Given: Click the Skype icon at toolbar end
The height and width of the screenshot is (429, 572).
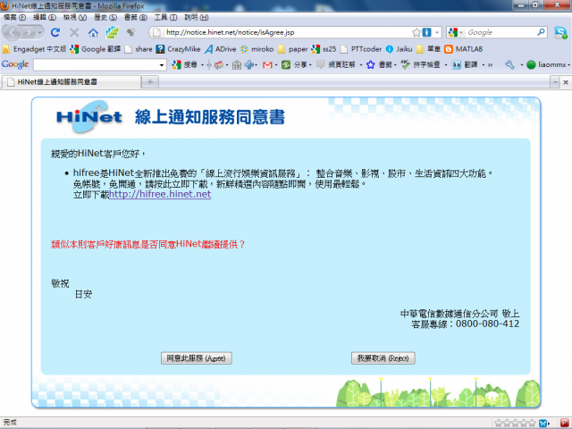Looking at the screenshot, I should pyautogui.click(x=560, y=32).
